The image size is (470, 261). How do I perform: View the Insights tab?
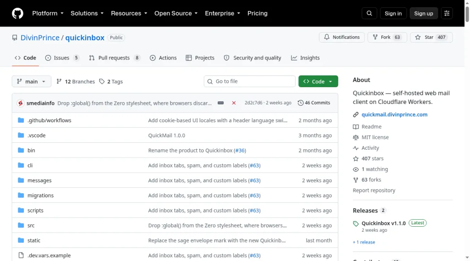coord(305,58)
